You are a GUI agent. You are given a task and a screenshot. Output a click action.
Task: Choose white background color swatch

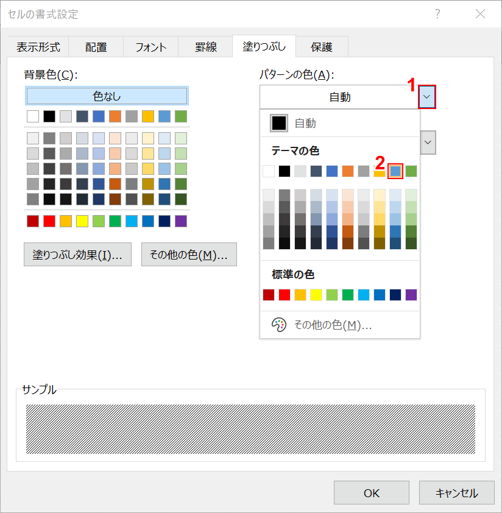coord(33,116)
